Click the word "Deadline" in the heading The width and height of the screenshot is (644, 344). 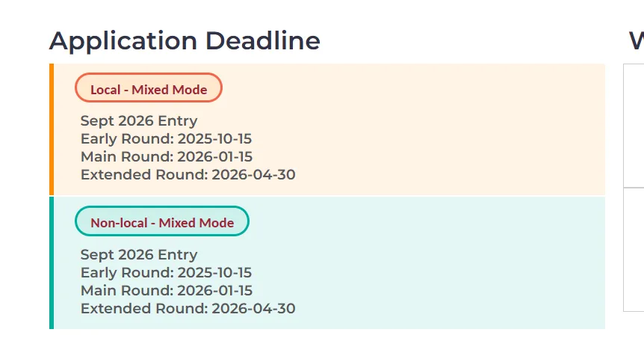point(263,41)
